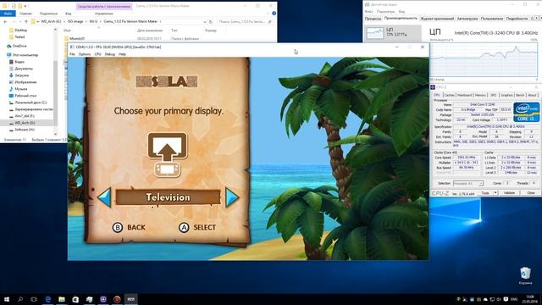Viewport: 542px width, 305px height.
Task: Click the taskbar clock
Action: [529, 299]
